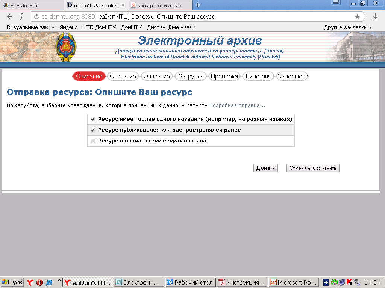
Task: Select the red active 'Описание' step
Action: [89, 76]
